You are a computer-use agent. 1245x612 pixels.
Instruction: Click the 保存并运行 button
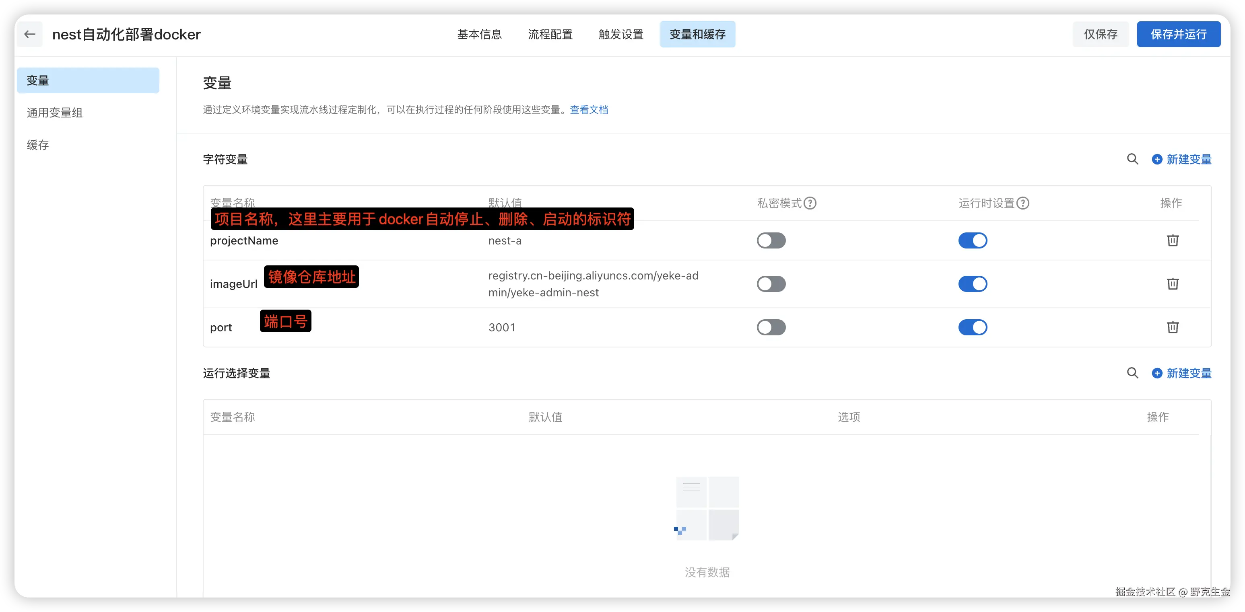click(x=1178, y=34)
